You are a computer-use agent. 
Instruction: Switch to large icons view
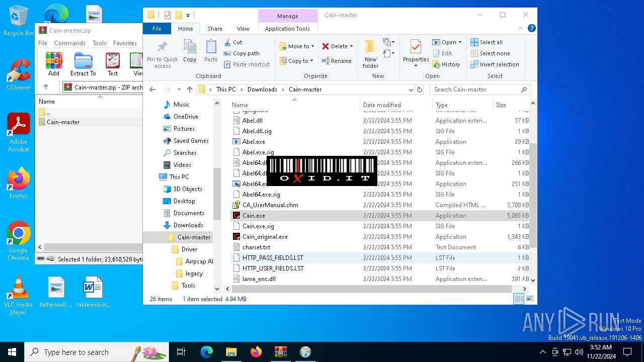(529, 299)
